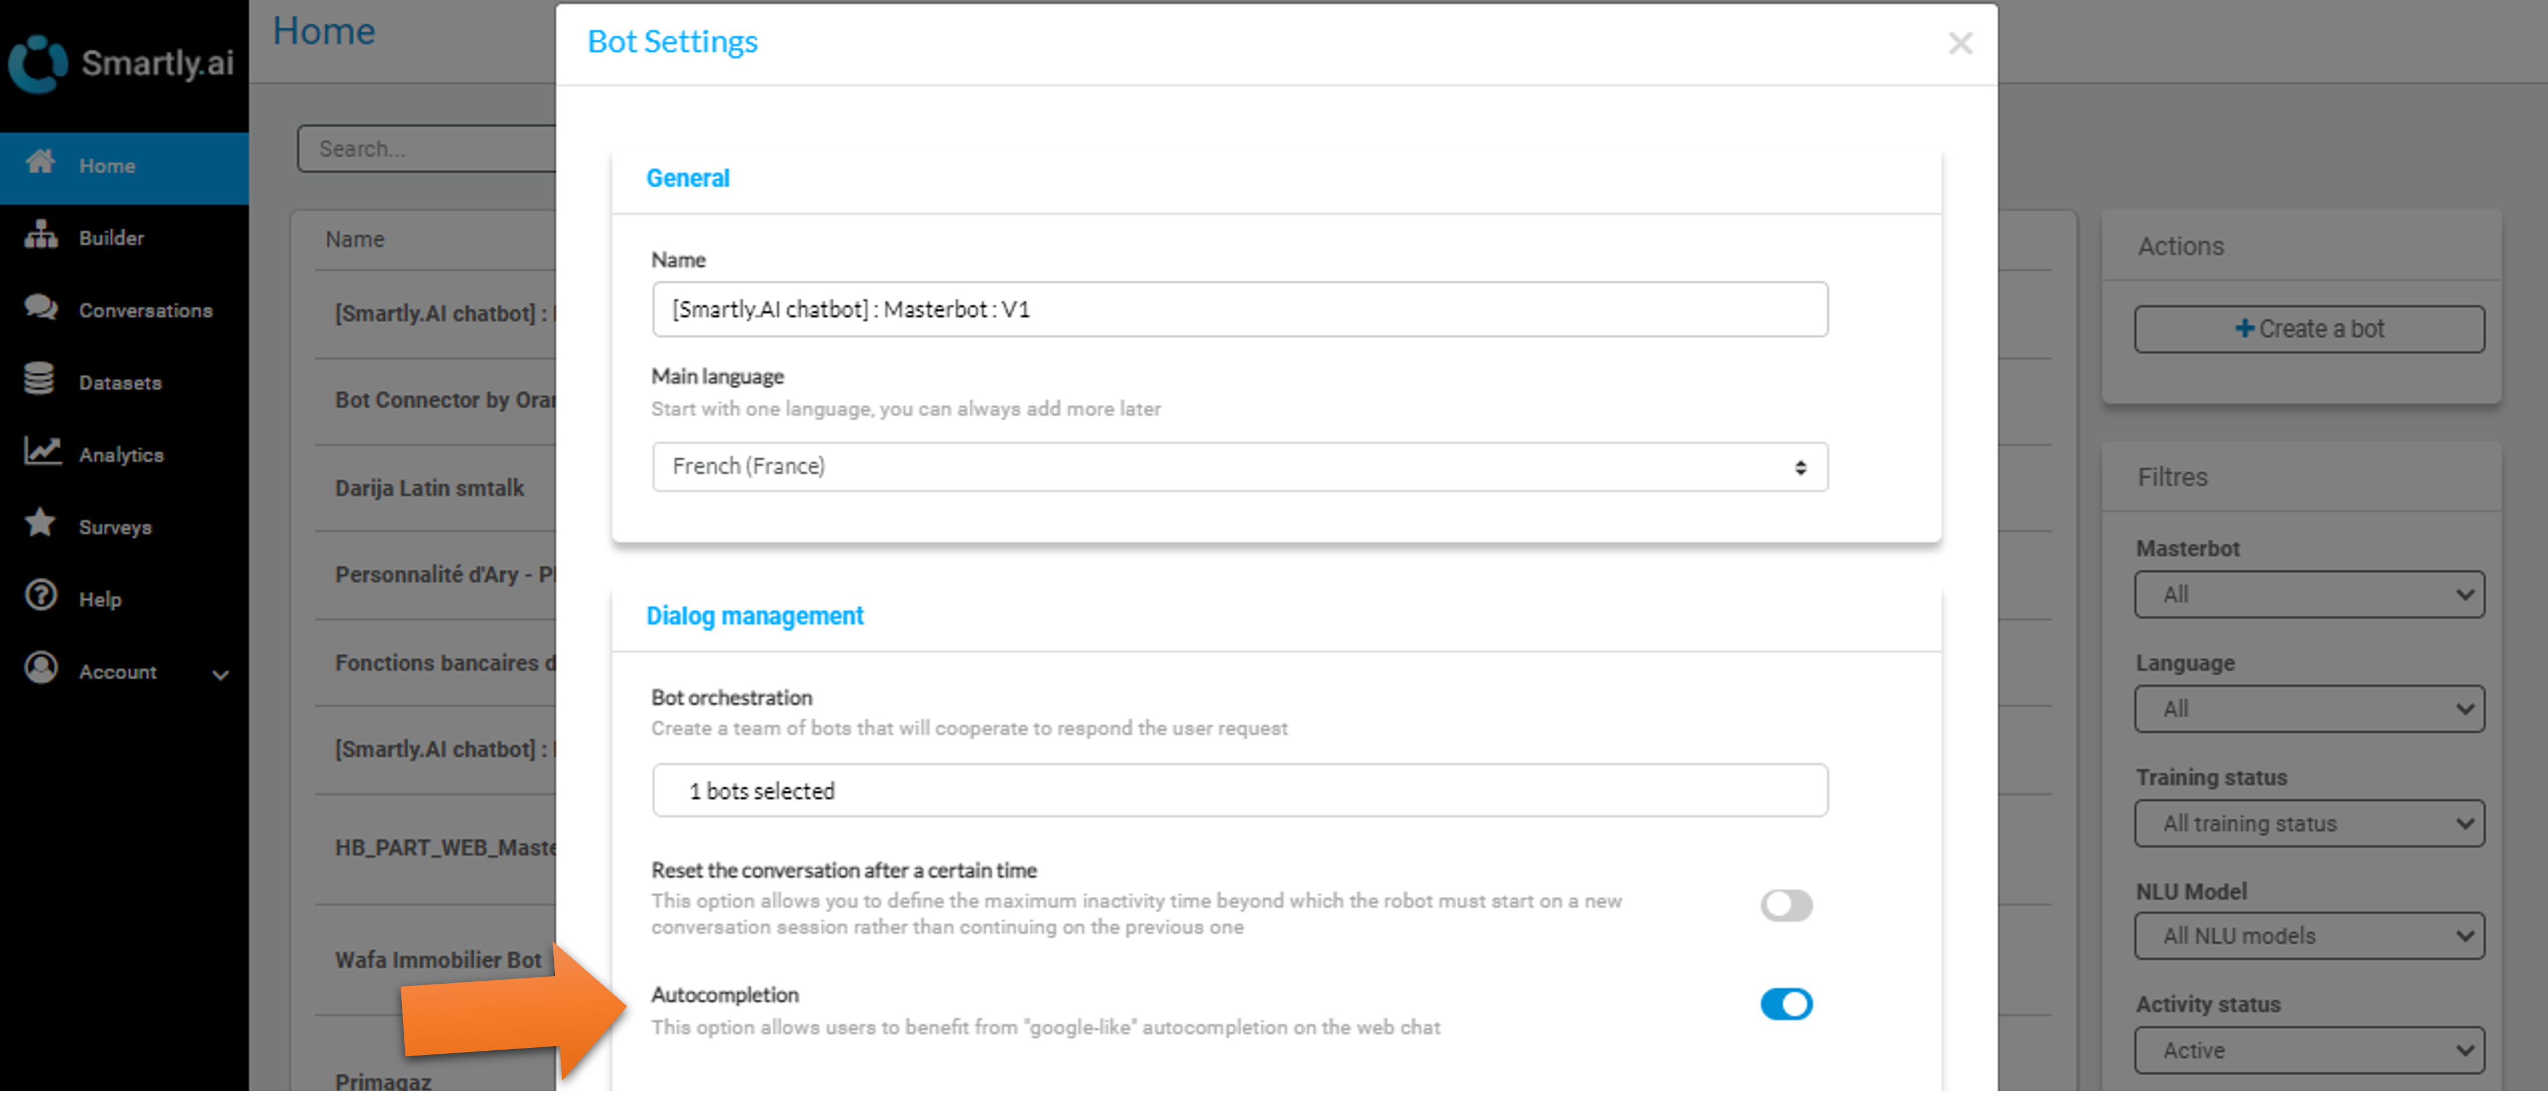2548x1097 pixels.
Task: Open the Datasets database icon
Action: click(x=40, y=380)
